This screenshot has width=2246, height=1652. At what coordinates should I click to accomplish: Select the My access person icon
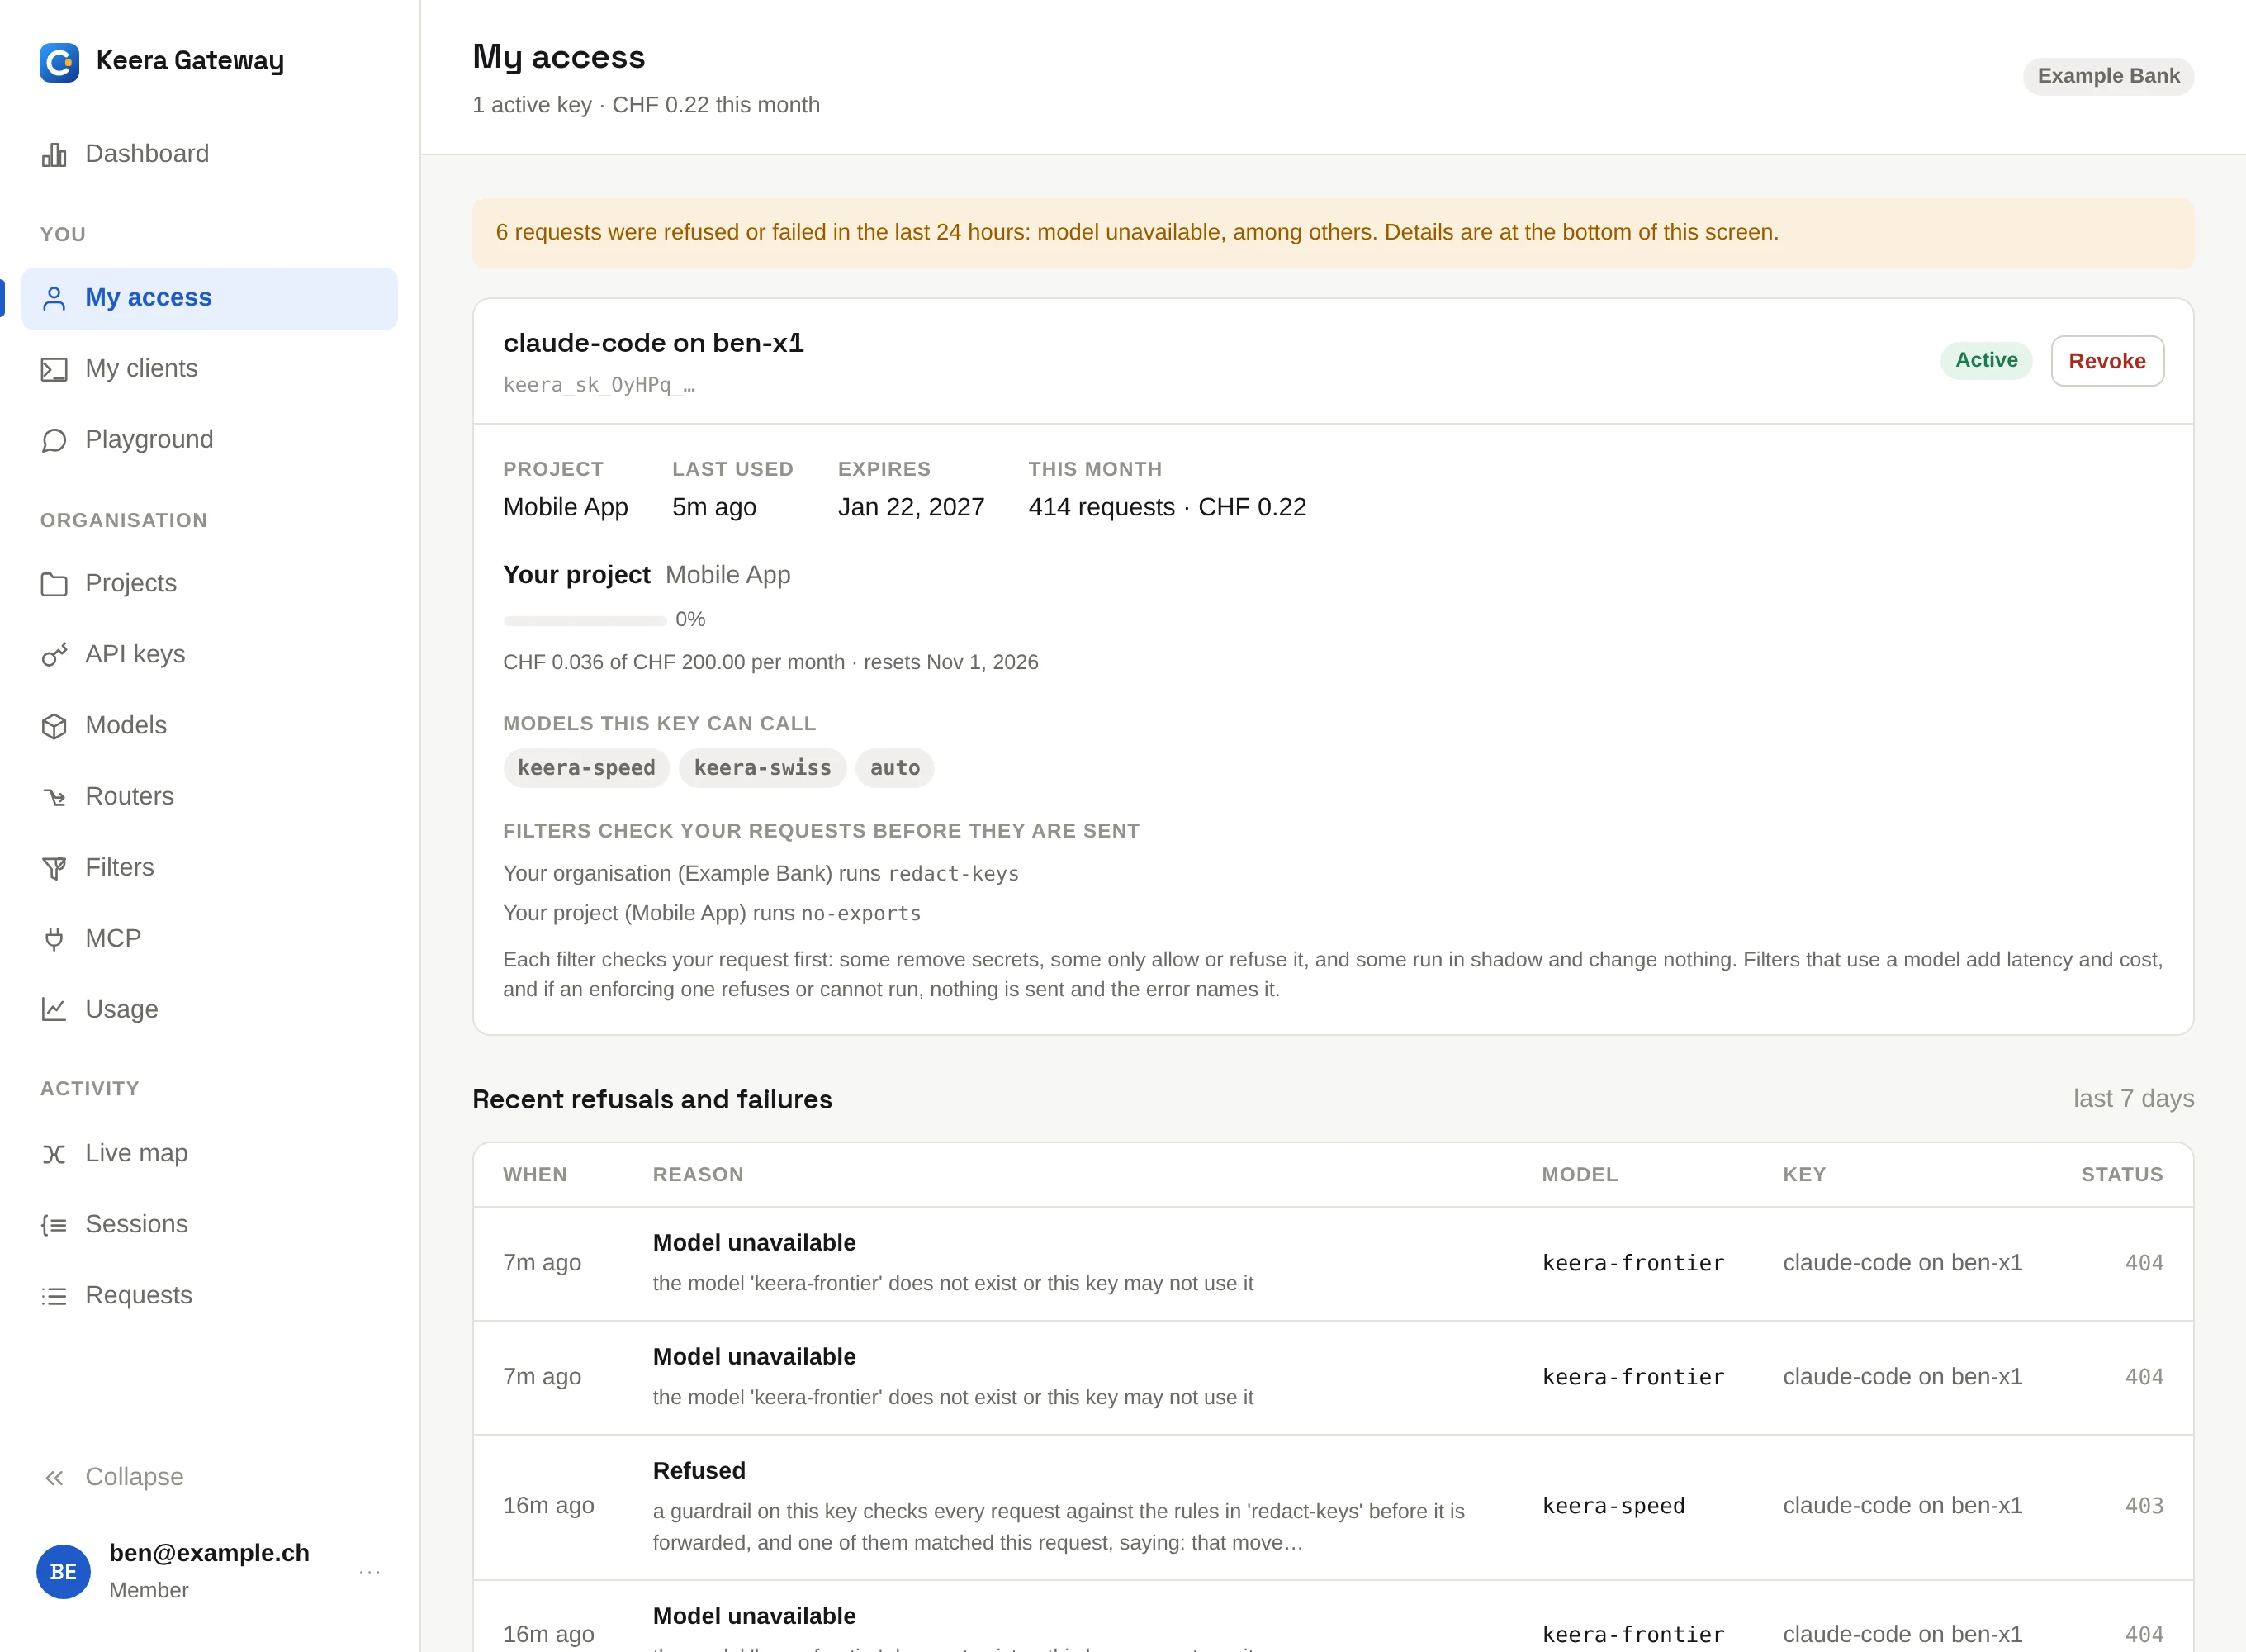pyautogui.click(x=54, y=299)
